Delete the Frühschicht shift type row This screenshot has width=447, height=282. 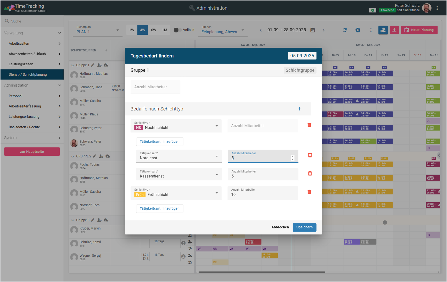[x=309, y=192]
